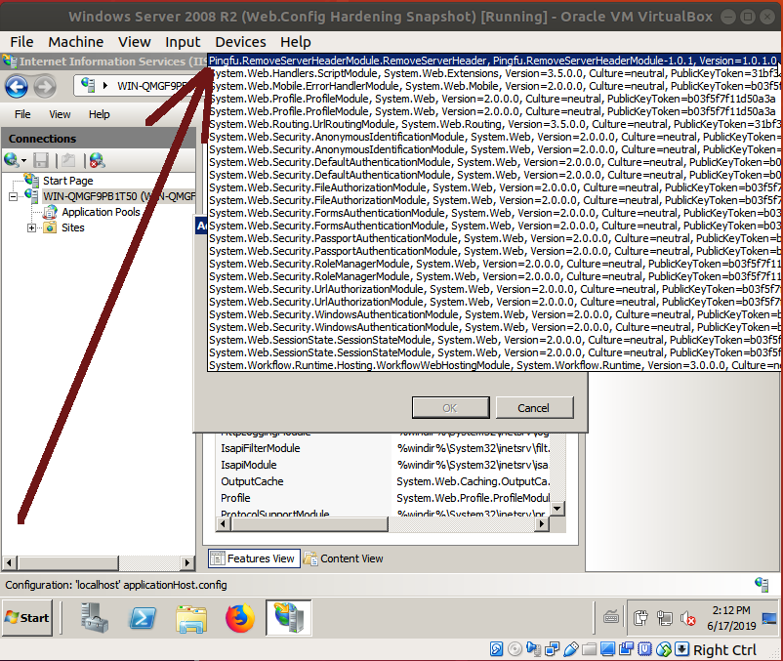783x661 pixels.
Task: Click VirtualBox network indicator icon
Action: 553,648
